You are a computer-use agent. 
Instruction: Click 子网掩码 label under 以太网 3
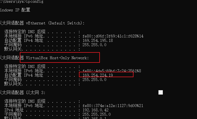tap(13, 114)
